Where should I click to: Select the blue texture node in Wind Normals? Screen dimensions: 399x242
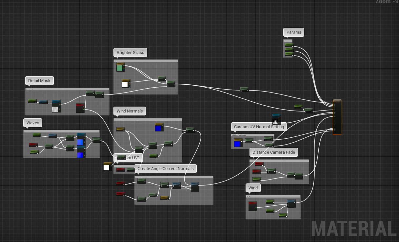pyautogui.click(x=159, y=127)
